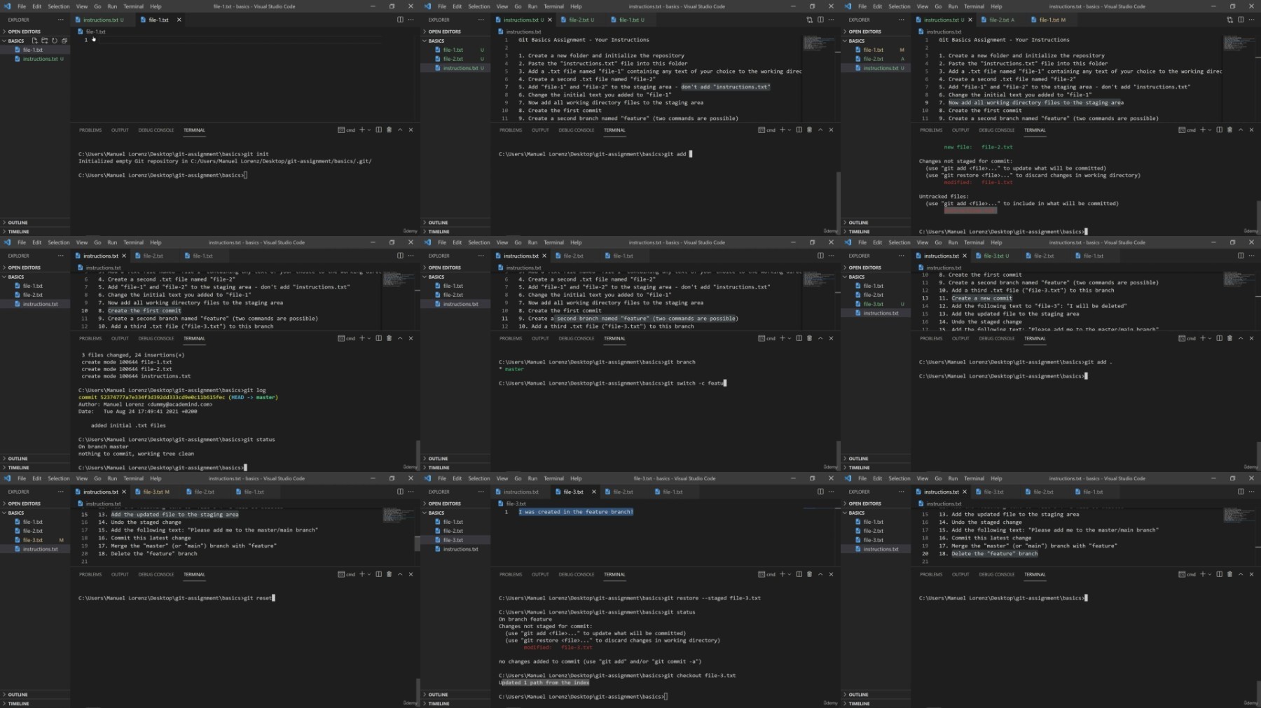
Task: Split editor in window with file-3.txt active tab
Action: coord(820,492)
